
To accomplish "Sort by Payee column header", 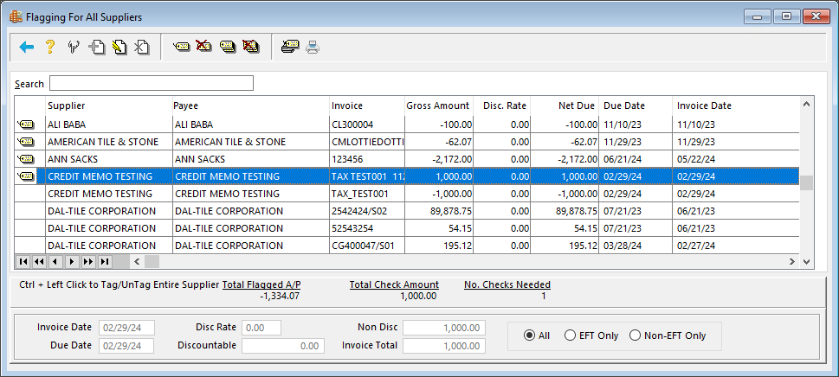I will [251, 105].
